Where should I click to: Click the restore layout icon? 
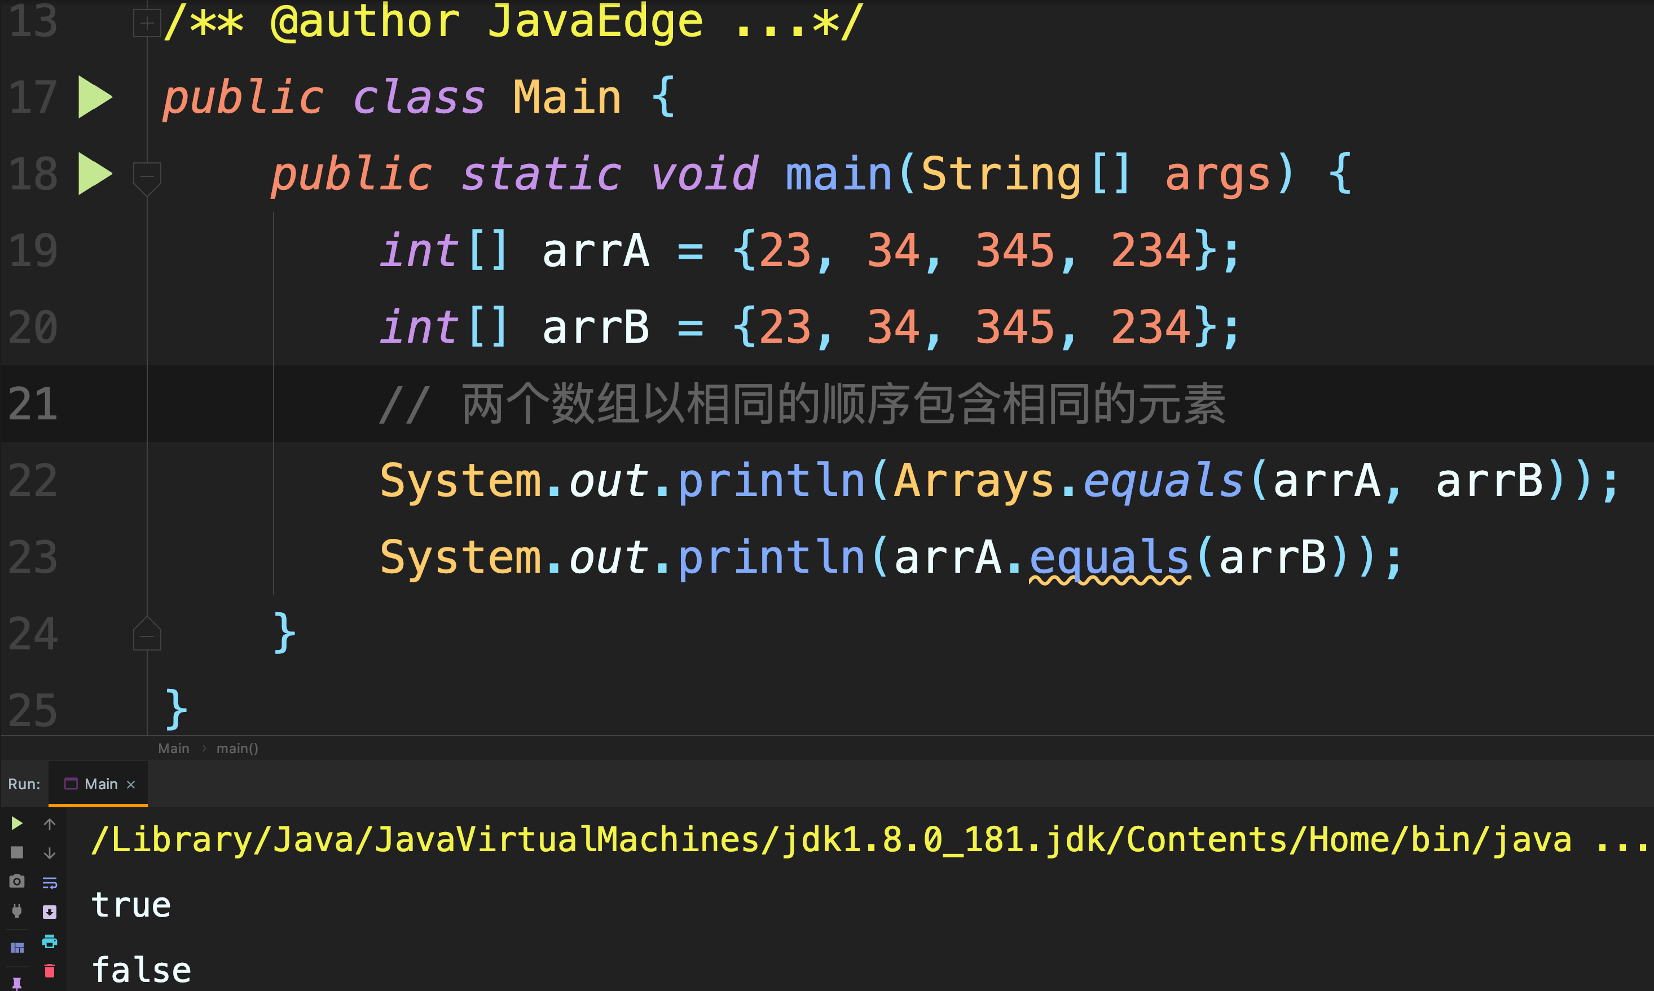[17, 948]
